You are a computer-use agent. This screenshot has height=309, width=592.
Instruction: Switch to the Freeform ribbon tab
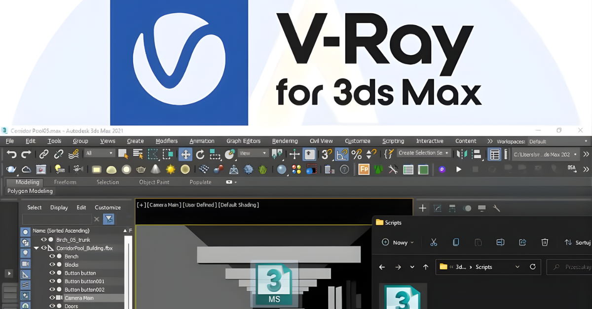point(65,182)
